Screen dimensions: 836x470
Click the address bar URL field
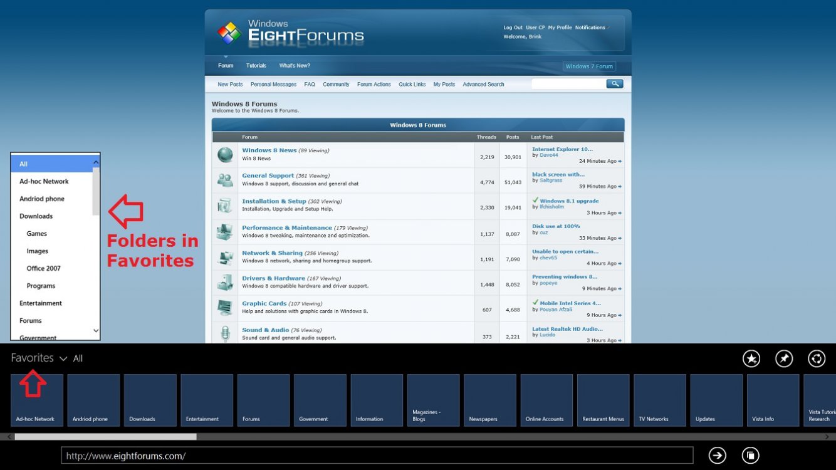pyautogui.click(x=376, y=456)
